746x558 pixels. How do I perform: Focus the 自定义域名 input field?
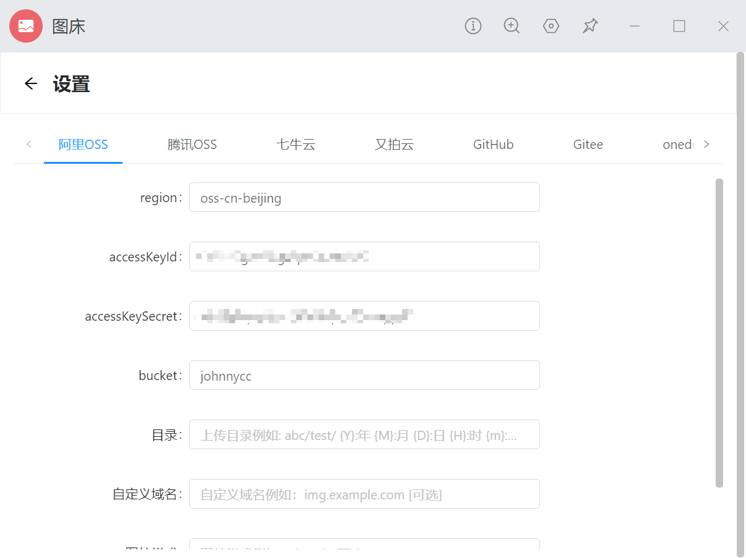coord(364,494)
